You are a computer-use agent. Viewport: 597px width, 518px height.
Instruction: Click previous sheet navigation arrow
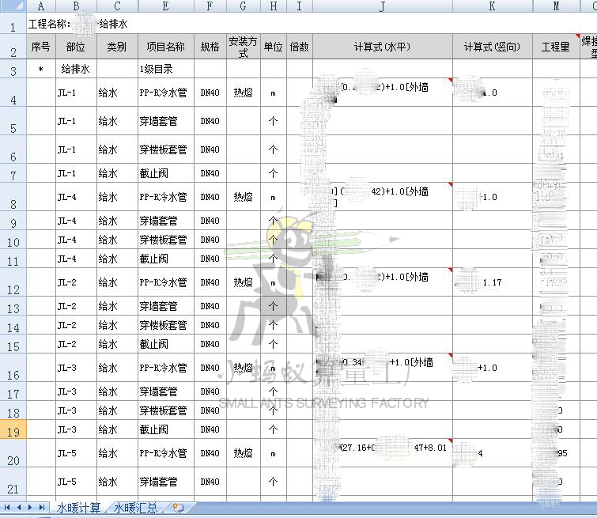(19, 508)
